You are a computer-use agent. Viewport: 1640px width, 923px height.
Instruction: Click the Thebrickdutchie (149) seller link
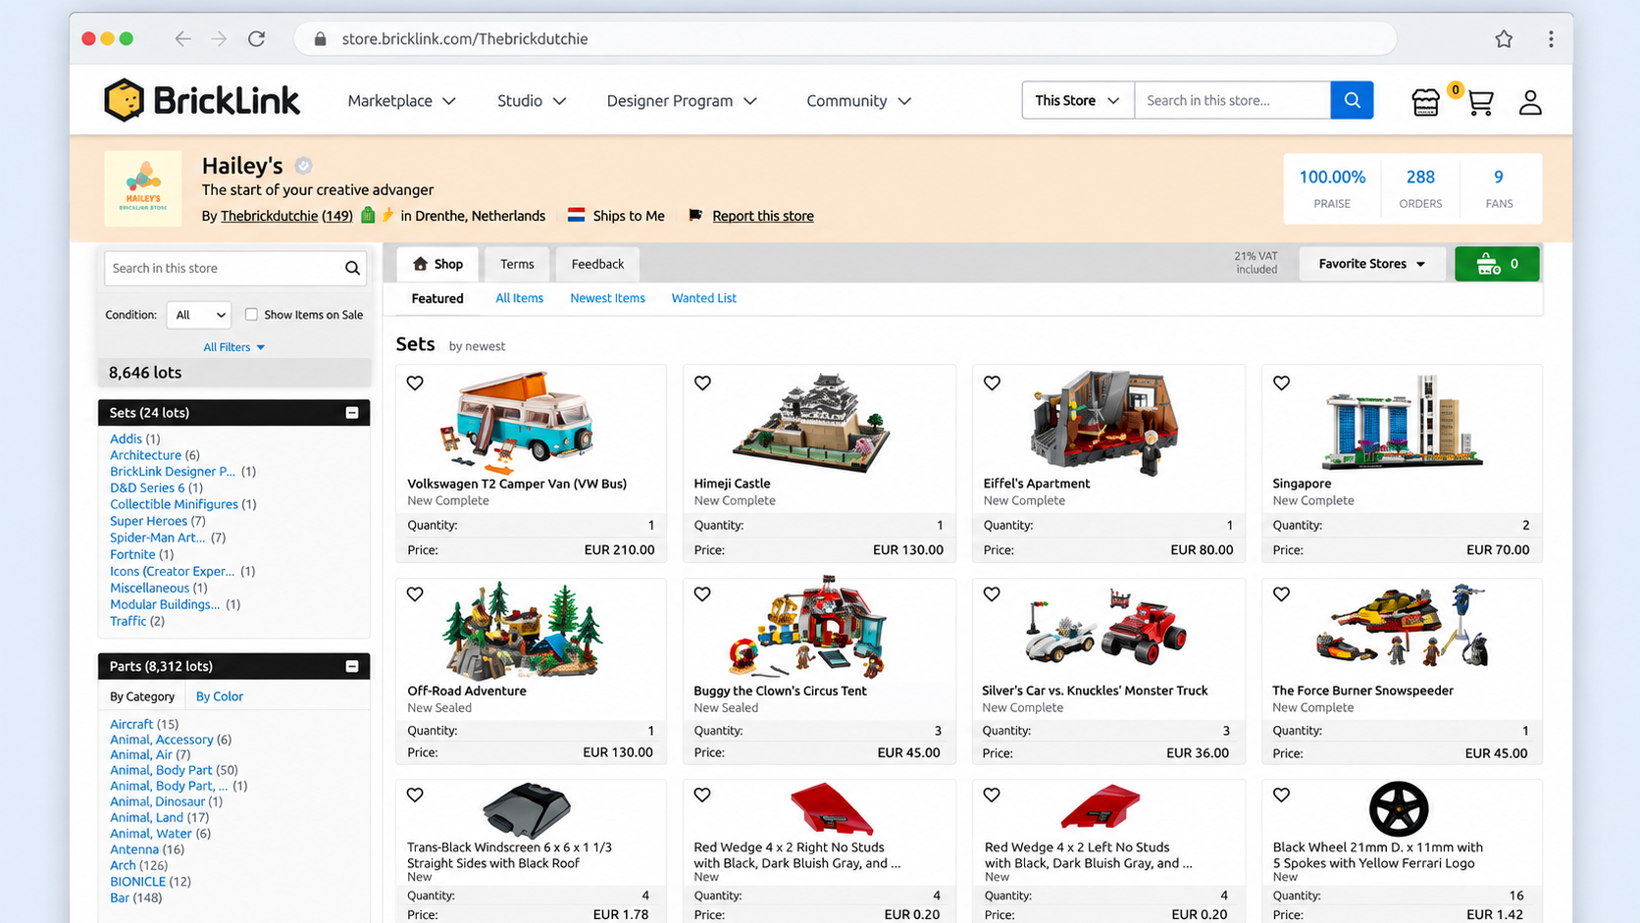point(286,216)
